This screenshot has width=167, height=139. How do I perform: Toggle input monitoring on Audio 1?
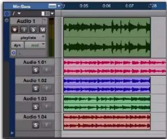[x=24, y=30]
